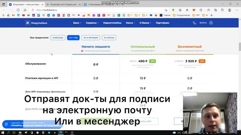Viewport: 241px width, 135px height.
Task: Open the NFT bookmarks folder
Action: 196,15
